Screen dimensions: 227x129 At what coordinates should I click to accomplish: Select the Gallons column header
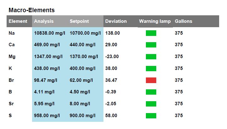point(183,21)
